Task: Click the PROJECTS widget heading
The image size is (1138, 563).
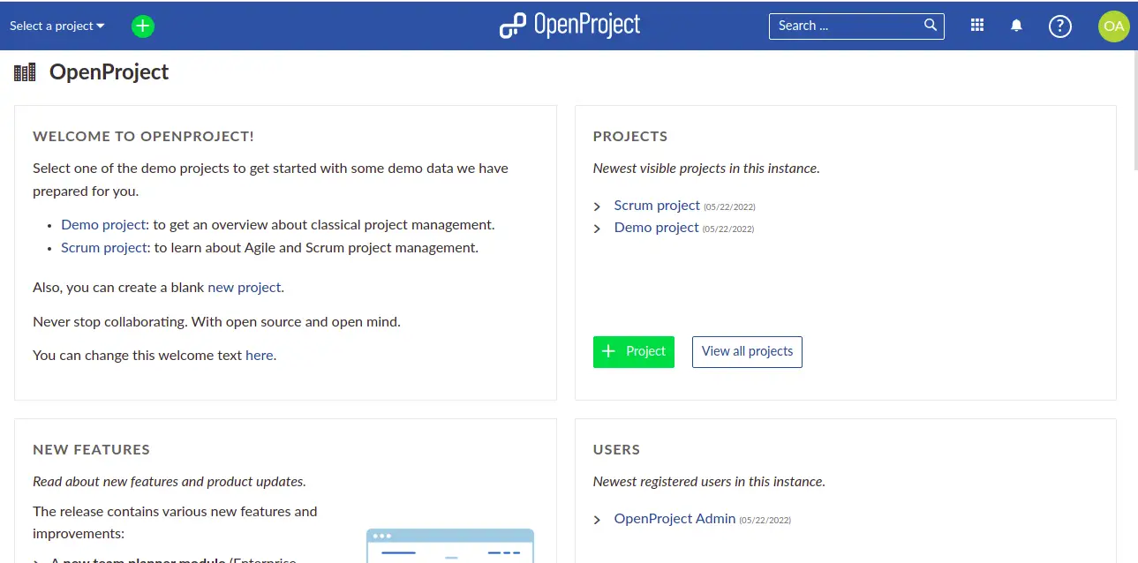Action: (x=630, y=137)
